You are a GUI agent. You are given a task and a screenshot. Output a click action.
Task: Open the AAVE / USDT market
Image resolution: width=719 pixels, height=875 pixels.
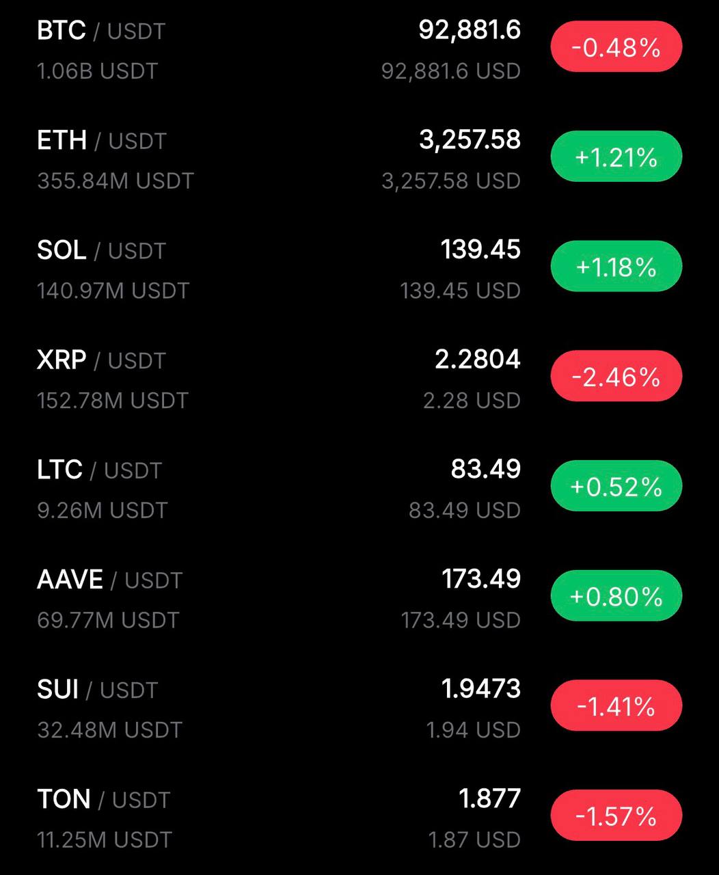coord(109,580)
